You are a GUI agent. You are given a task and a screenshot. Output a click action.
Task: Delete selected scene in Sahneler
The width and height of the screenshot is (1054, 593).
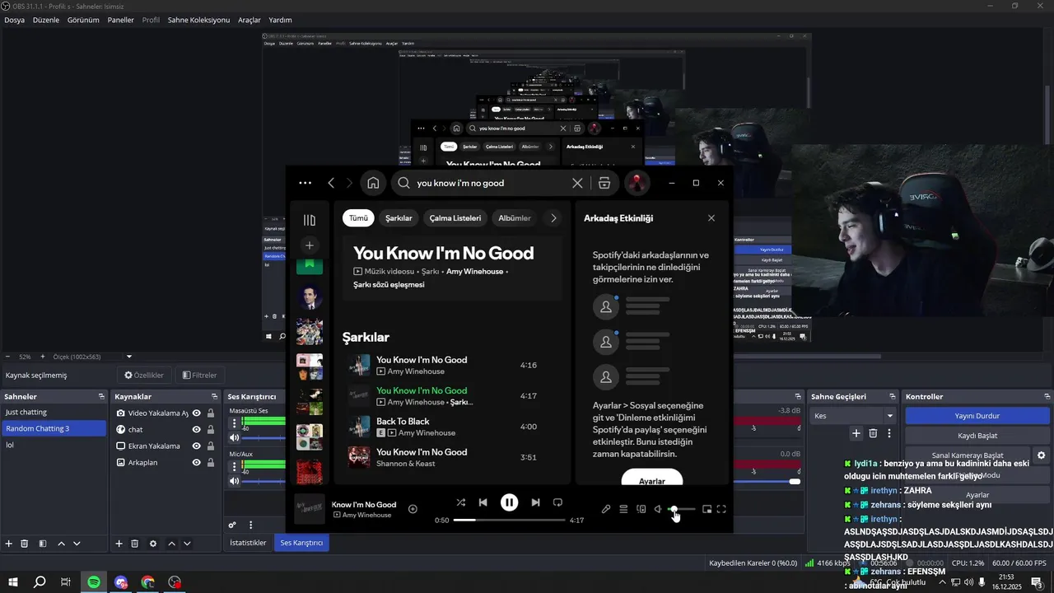click(25, 544)
